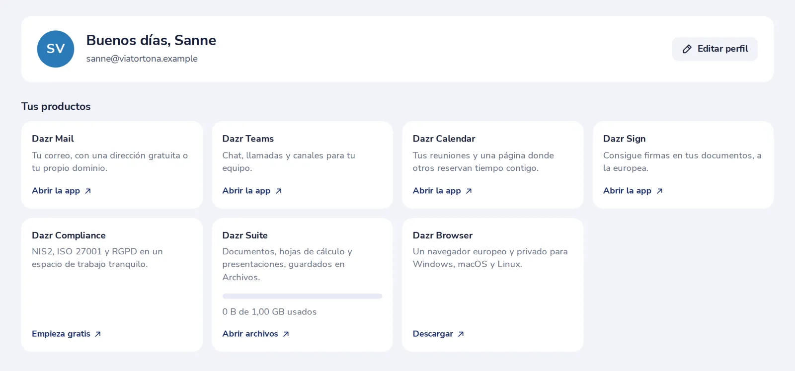Click the Dazr Suite description about documentos
Viewport: 795px width, 371px height.
tap(287, 264)
